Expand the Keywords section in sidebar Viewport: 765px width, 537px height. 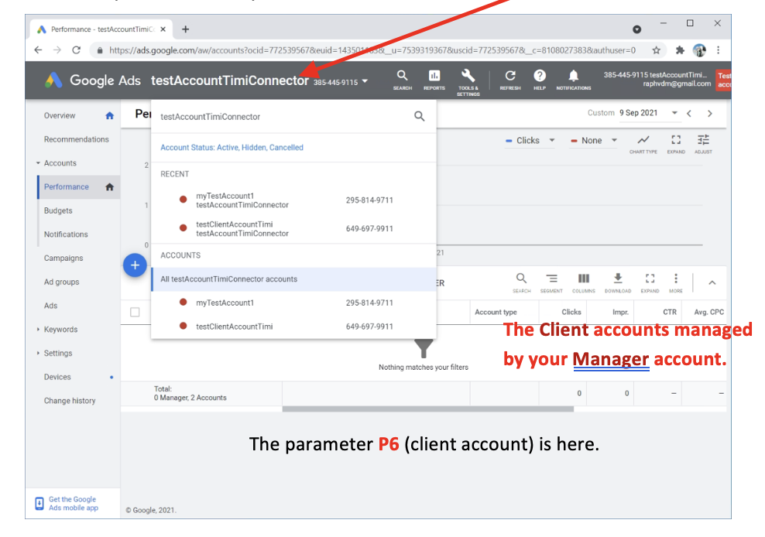[60, 330]
